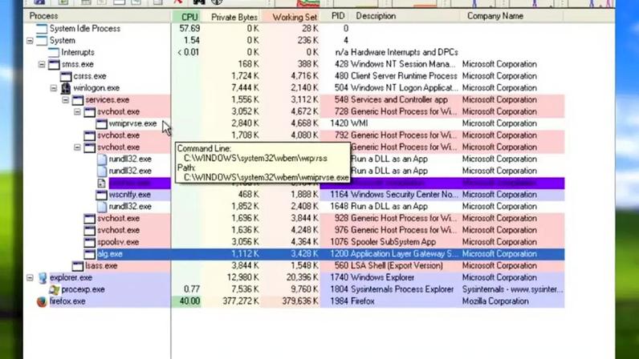639x359 pixels.
Task: Sort by the Process column header
Action: [x=98, y=16]
